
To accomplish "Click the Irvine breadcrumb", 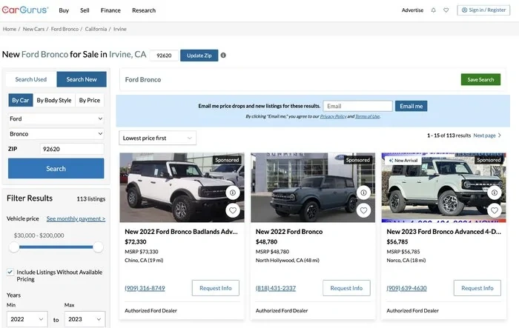I will (120, 29).
